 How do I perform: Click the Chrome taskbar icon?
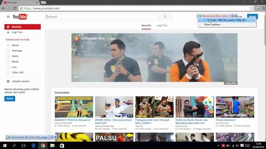43,145
